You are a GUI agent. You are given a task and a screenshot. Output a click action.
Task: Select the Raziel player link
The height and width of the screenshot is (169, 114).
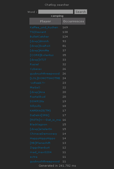coord(34,64)
